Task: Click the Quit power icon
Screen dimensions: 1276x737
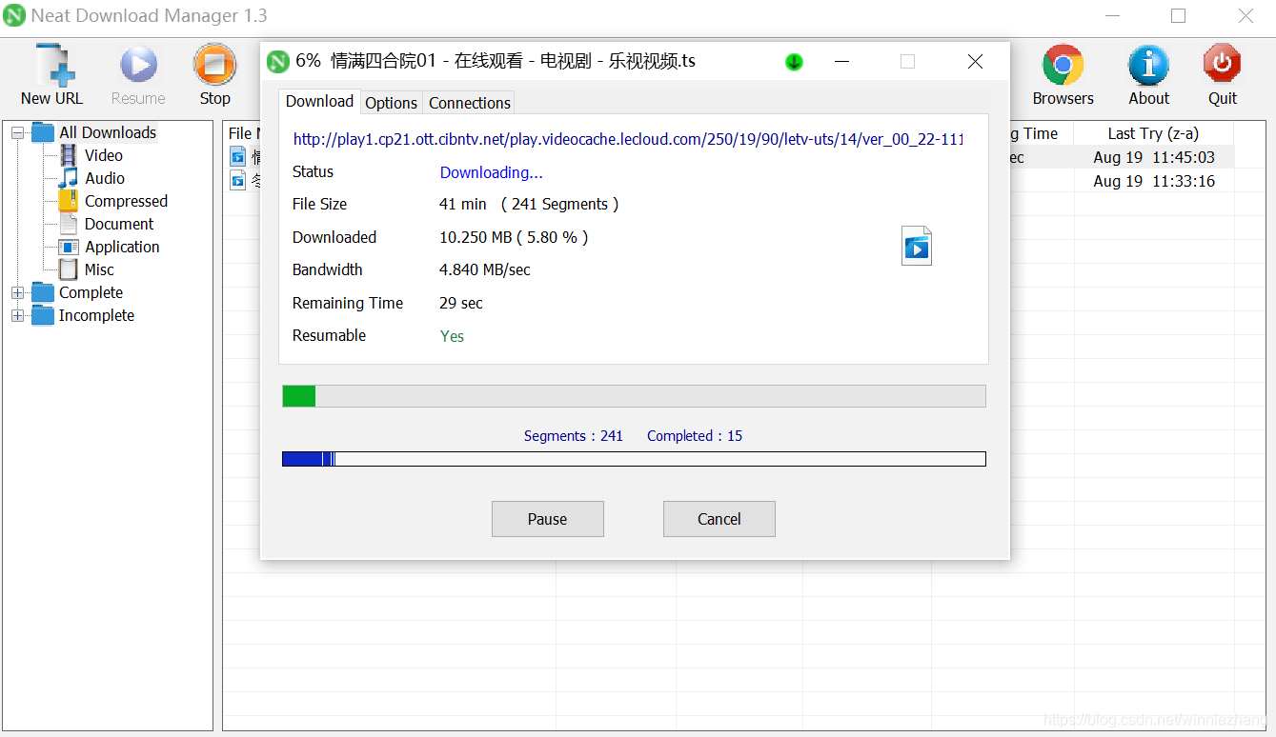Action: tap(1222, 66)
